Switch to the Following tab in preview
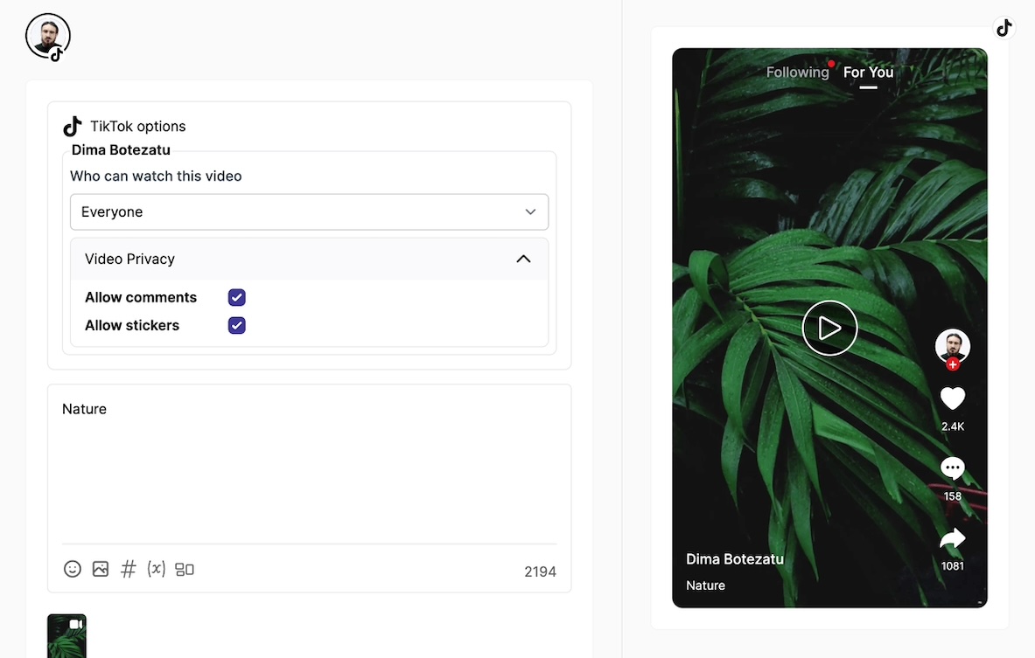 (x=797, y=73)
